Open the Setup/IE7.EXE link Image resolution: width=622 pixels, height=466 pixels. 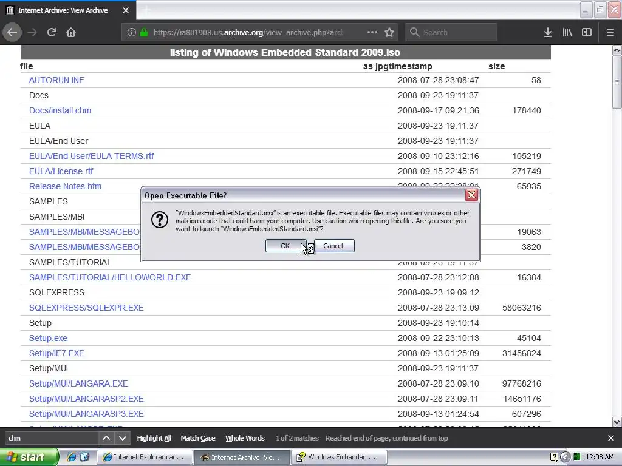coord(56,353)
